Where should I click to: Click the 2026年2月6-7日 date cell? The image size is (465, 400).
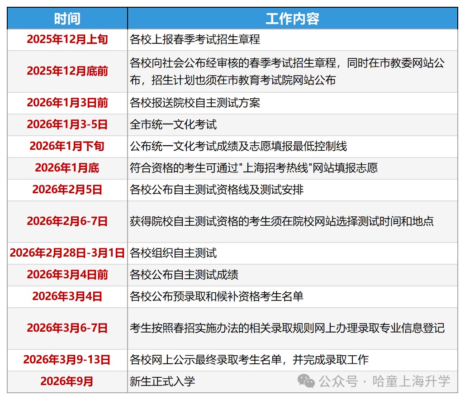(67, 221)
